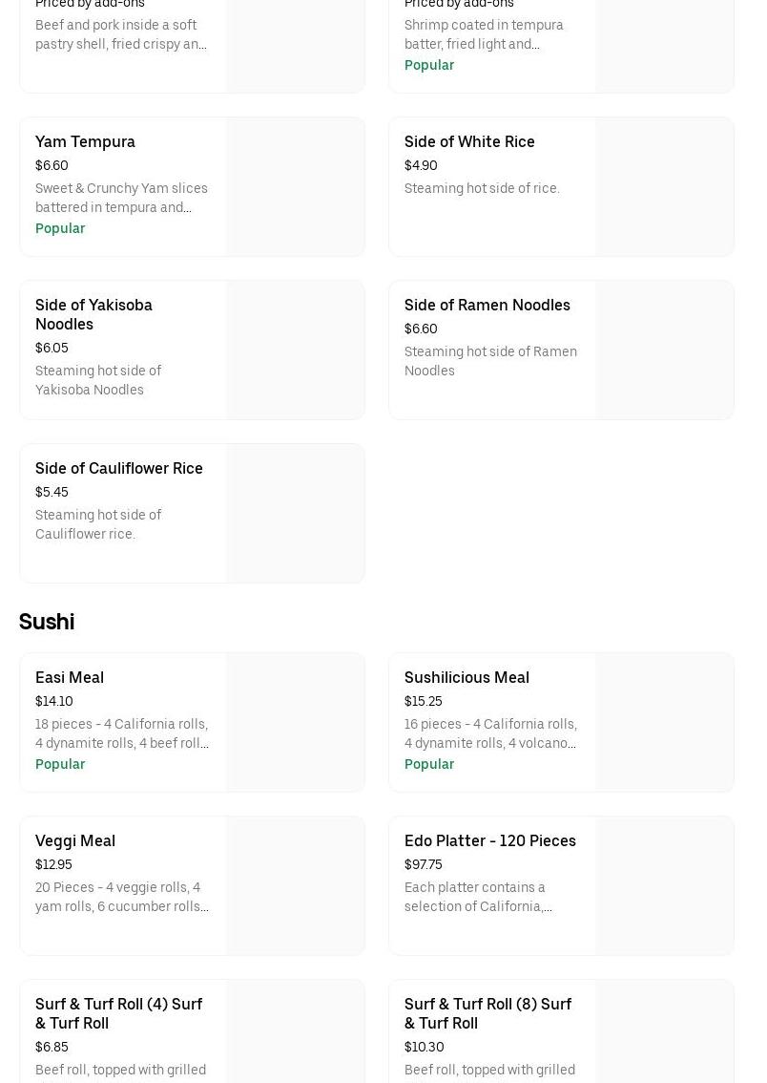Open Surf & Turf Roll (4) item
Viewport: 767px width, 1083px height.
[118, 1013]
